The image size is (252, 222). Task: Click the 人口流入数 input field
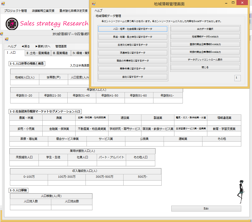(31, 207)
